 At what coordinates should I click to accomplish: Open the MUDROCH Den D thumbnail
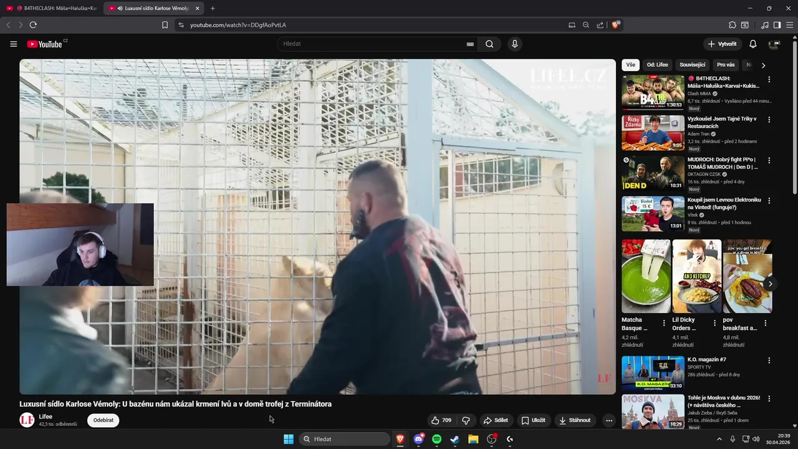coord(653,173)
